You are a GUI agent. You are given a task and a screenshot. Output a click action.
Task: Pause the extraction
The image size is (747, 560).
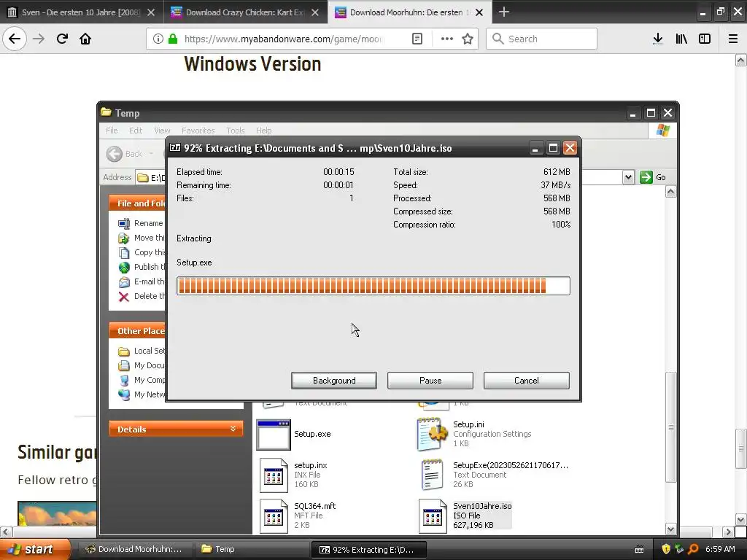430,381
